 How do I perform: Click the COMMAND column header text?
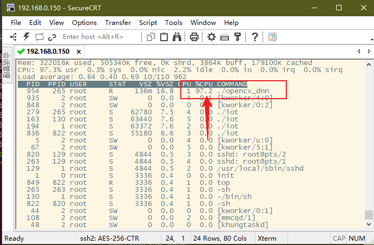[x=232, y=84]
